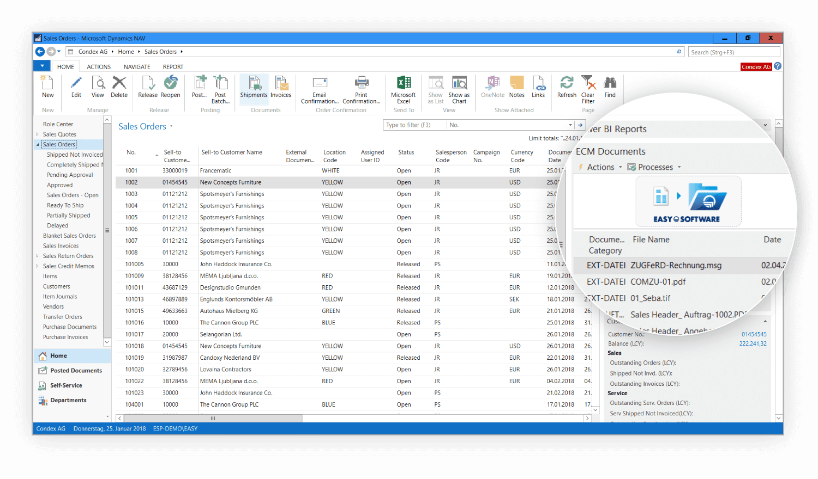Open OneNote attachment icon

(493, 83)
